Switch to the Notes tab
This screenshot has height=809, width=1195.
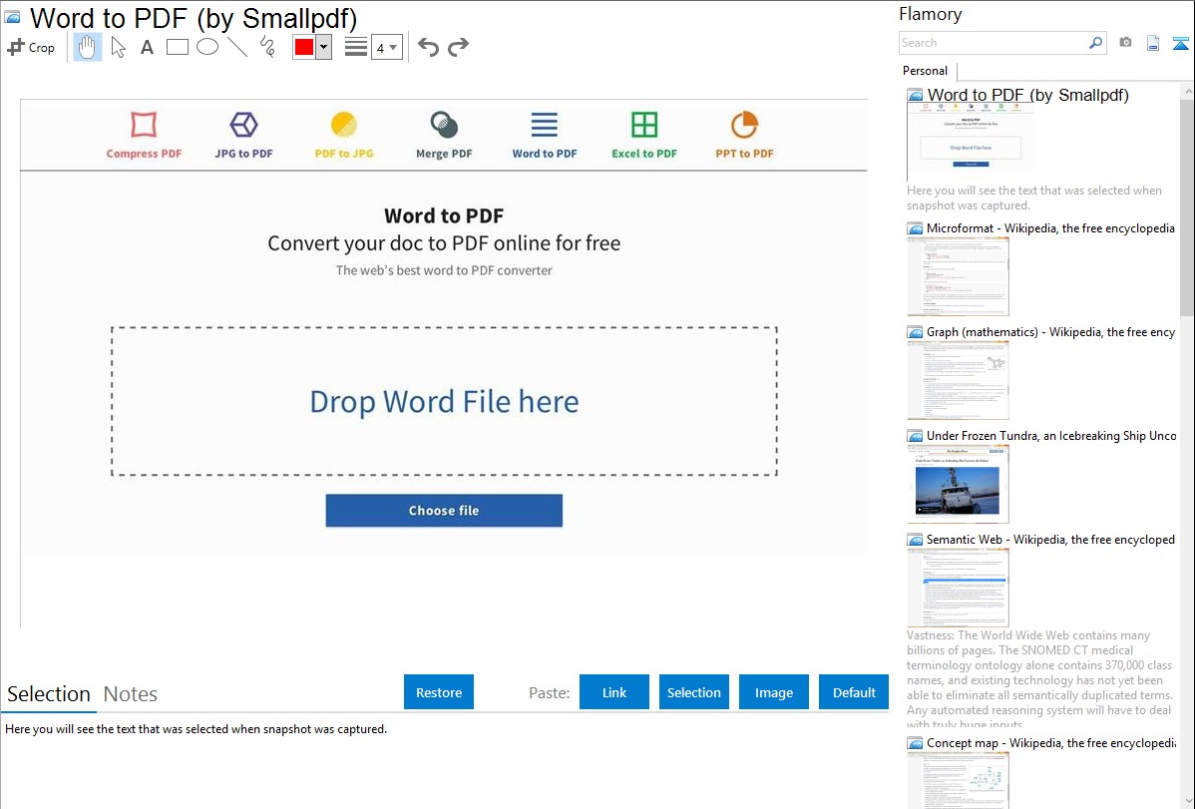coord(131,694)
